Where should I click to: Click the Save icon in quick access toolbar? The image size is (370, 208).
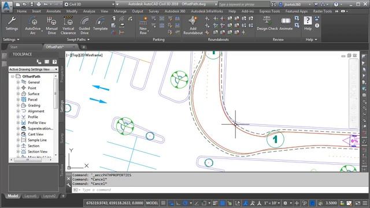coord(32,4)
